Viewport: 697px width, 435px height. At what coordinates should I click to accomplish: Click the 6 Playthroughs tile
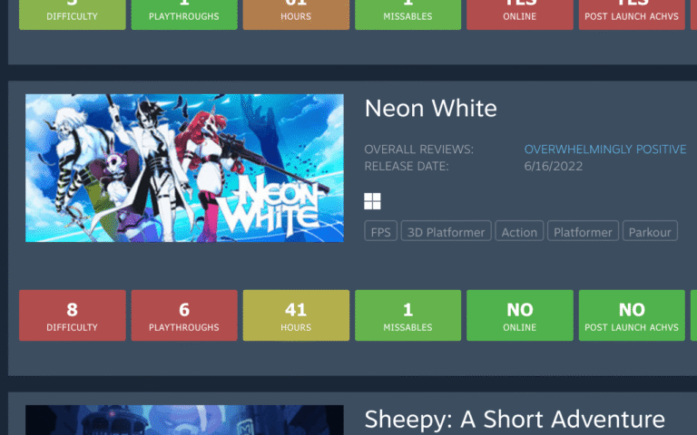(184, 315)
